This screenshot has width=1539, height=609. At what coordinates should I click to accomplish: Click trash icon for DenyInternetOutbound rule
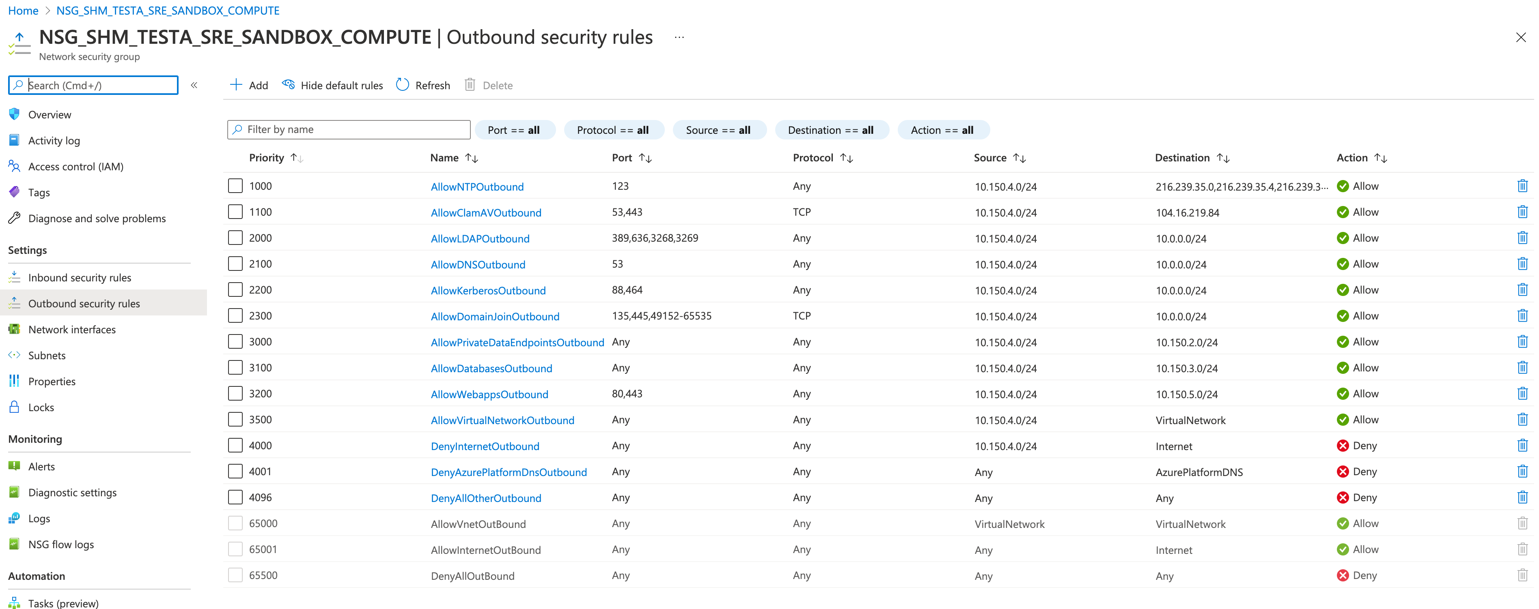(x=1522, y=446)
